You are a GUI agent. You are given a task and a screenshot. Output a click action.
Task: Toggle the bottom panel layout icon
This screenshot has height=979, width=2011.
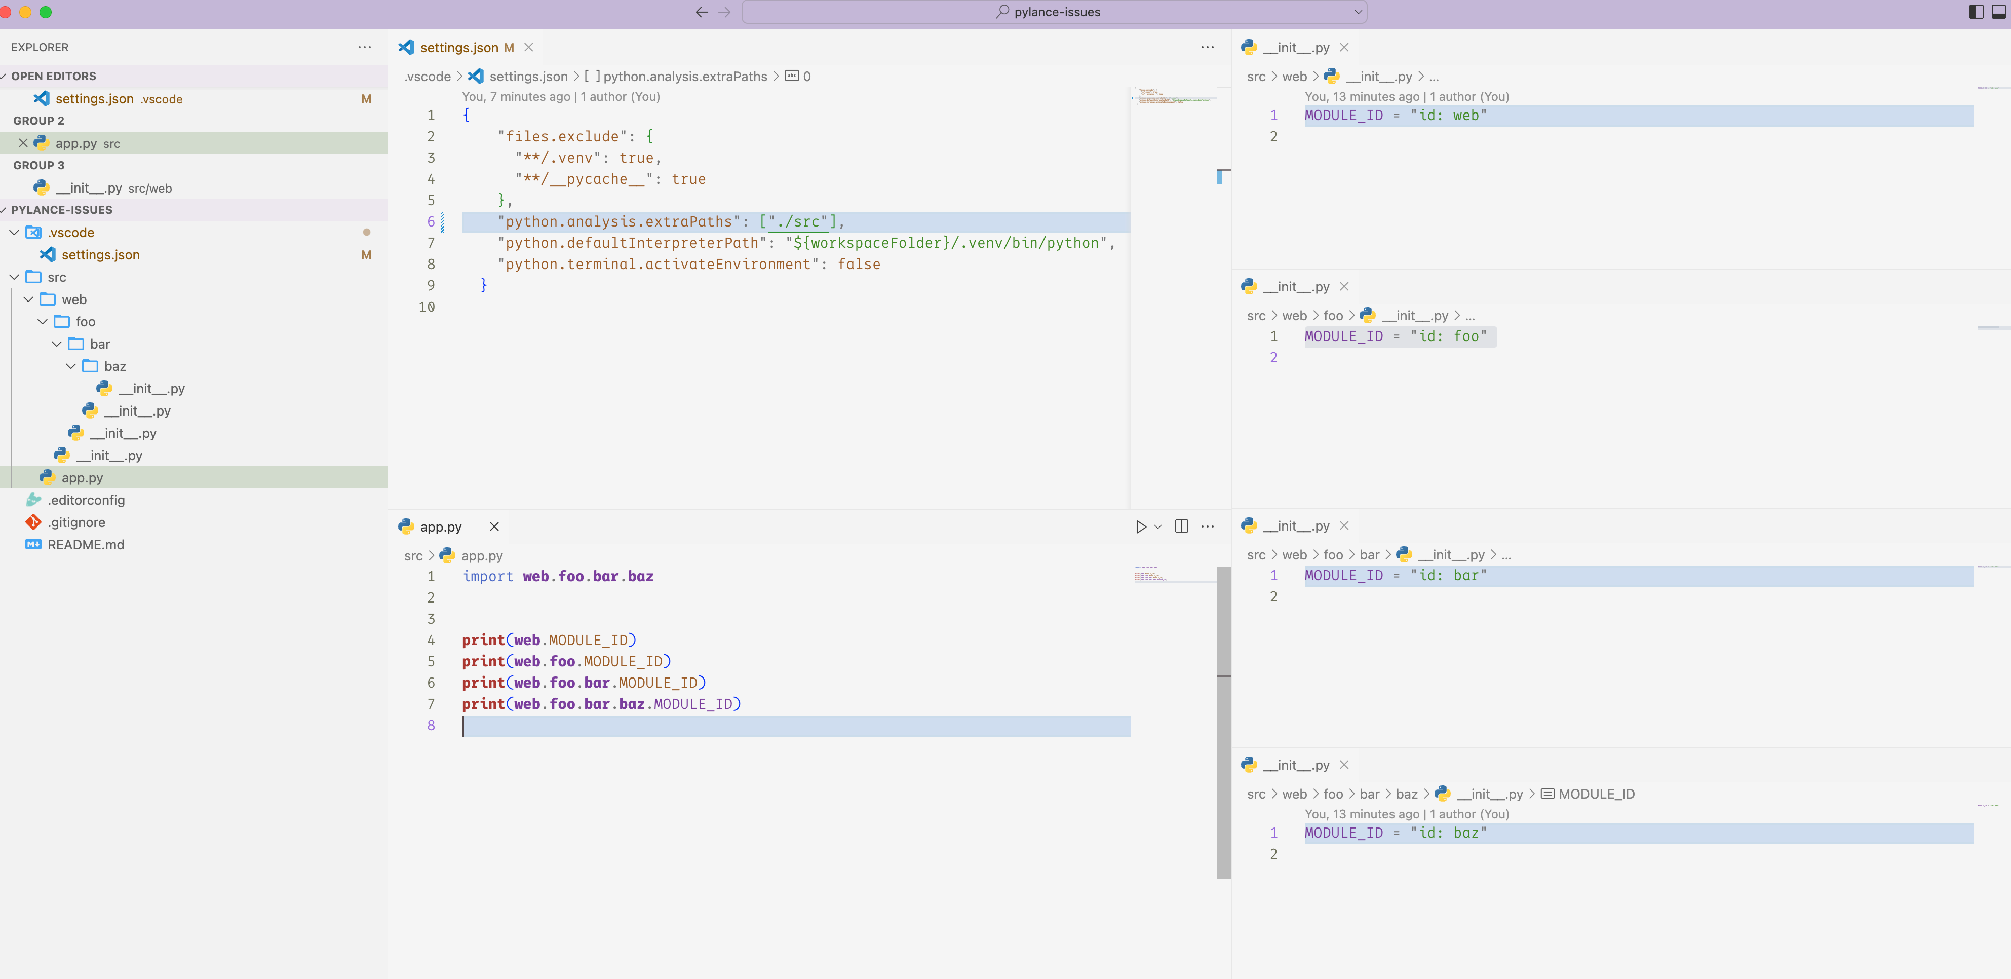tap(1998, 12)
